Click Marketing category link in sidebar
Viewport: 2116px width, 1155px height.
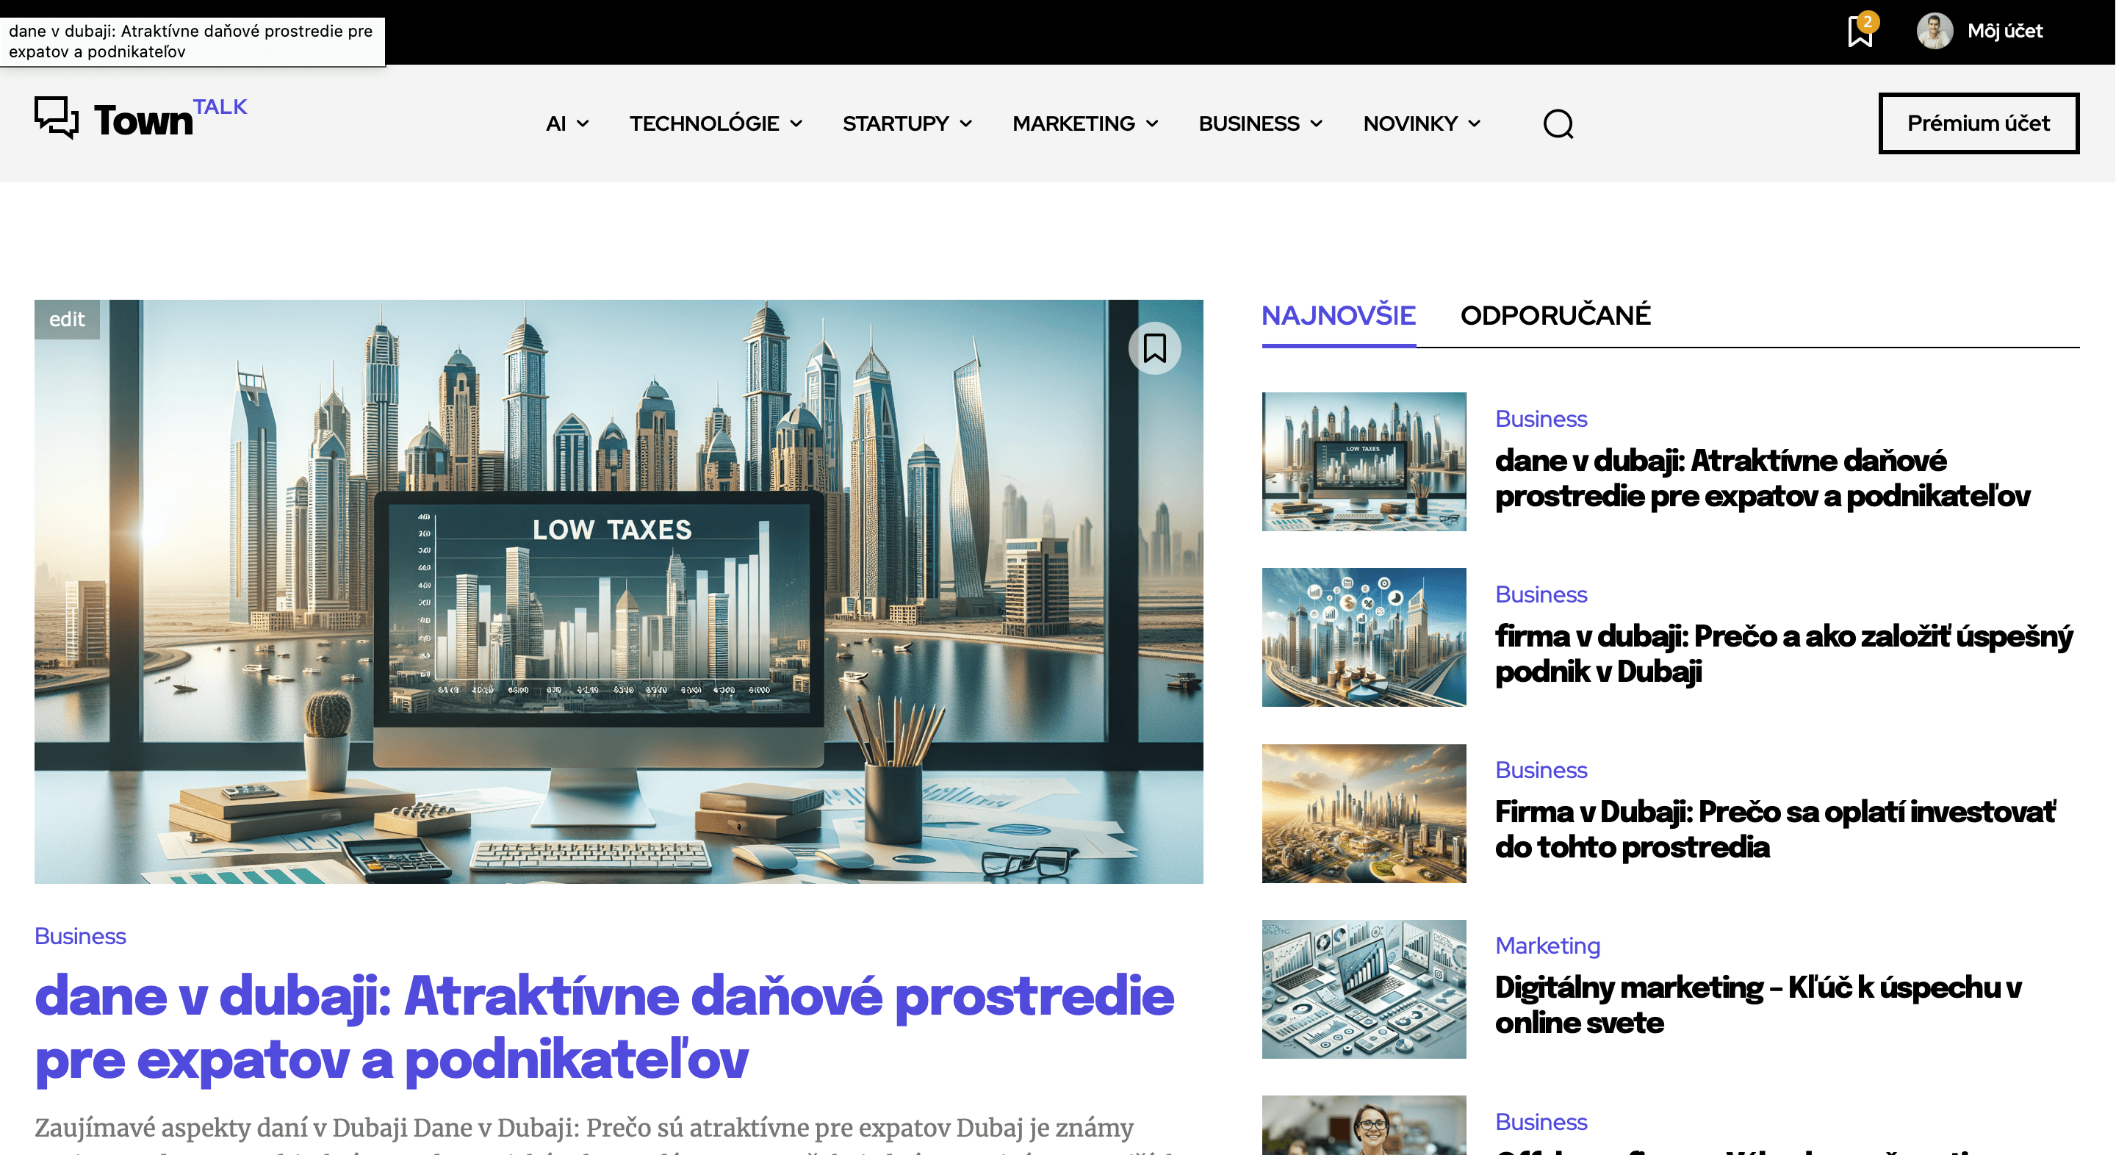click(x=1547, y=946)
